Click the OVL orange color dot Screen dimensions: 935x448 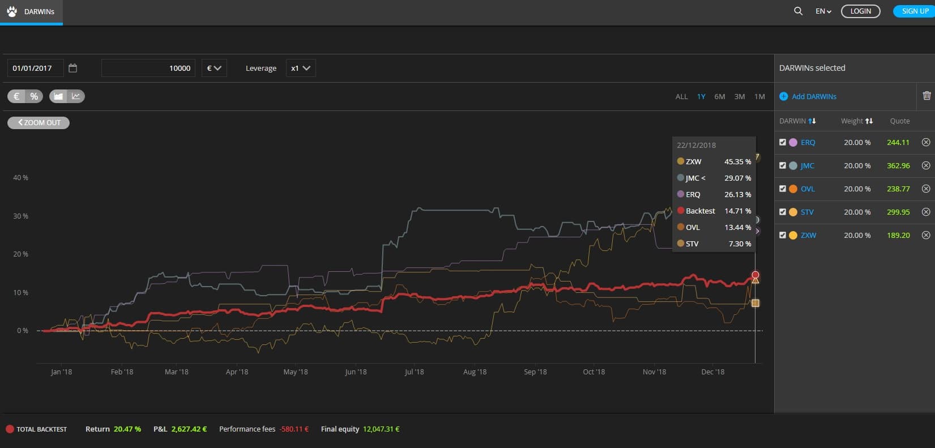coord(793,189)
